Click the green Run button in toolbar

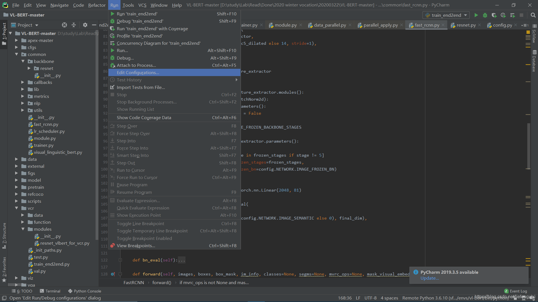tap(476, 15)
